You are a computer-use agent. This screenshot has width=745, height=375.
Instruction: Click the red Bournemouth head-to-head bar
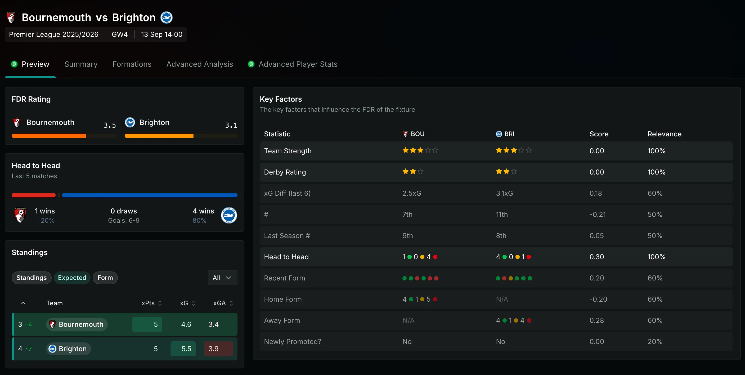[x=34, y=195]
